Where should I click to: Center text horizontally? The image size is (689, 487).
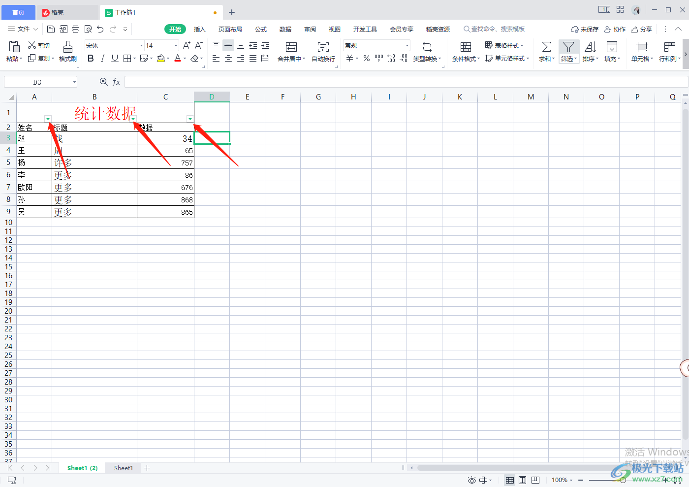228,58
